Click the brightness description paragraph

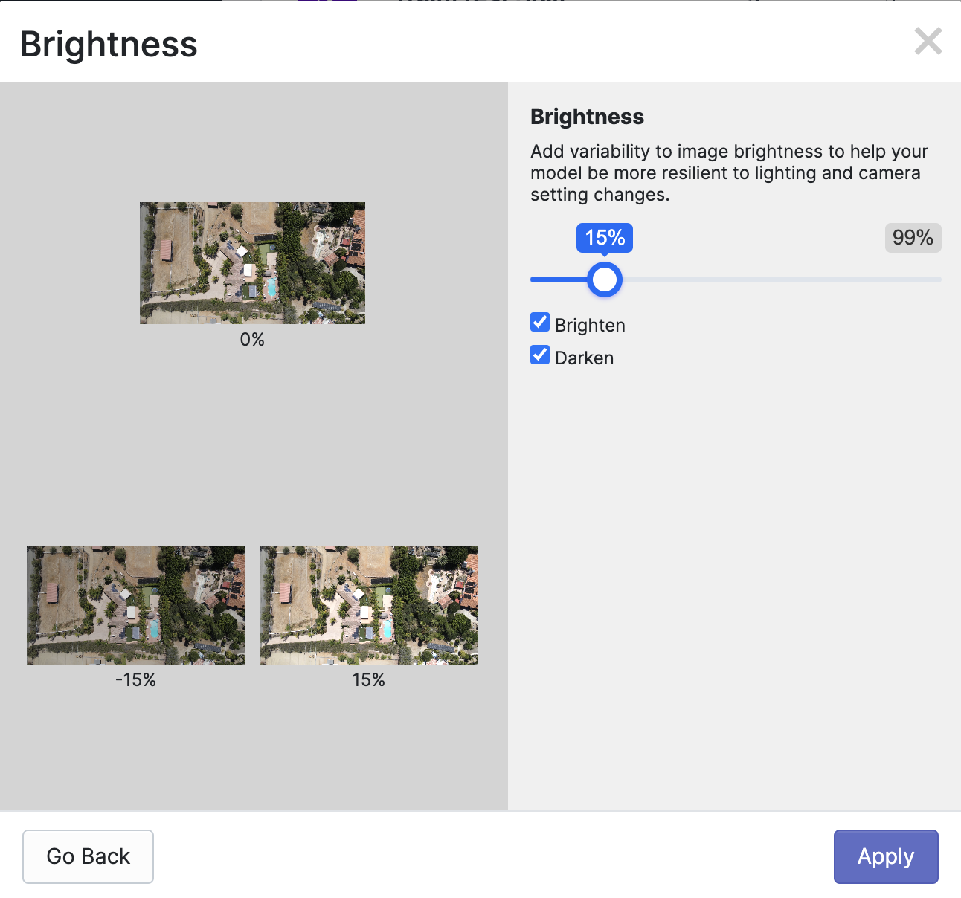click(729, 173)
